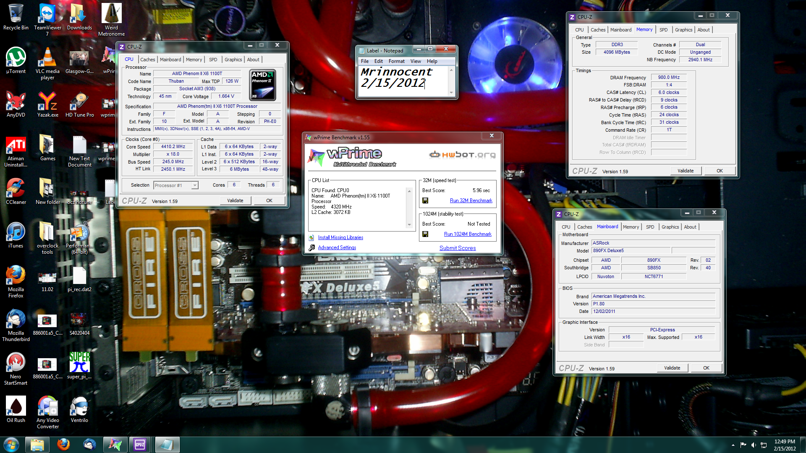Show hidden system tray icons arrow

[x=733, y=445]
